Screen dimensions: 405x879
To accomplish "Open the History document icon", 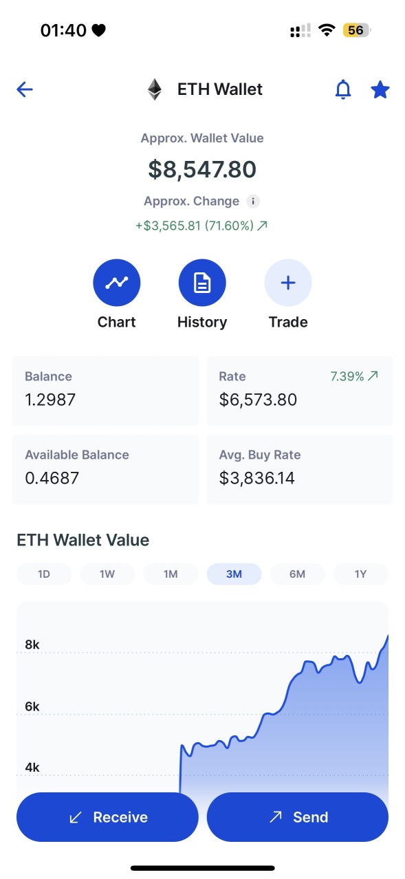I will tap(202, 283).
